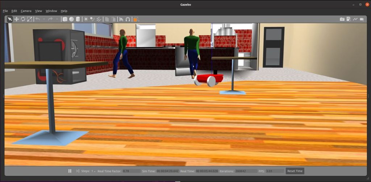Toggle snap mode magnet icon

tap(128, 19)
